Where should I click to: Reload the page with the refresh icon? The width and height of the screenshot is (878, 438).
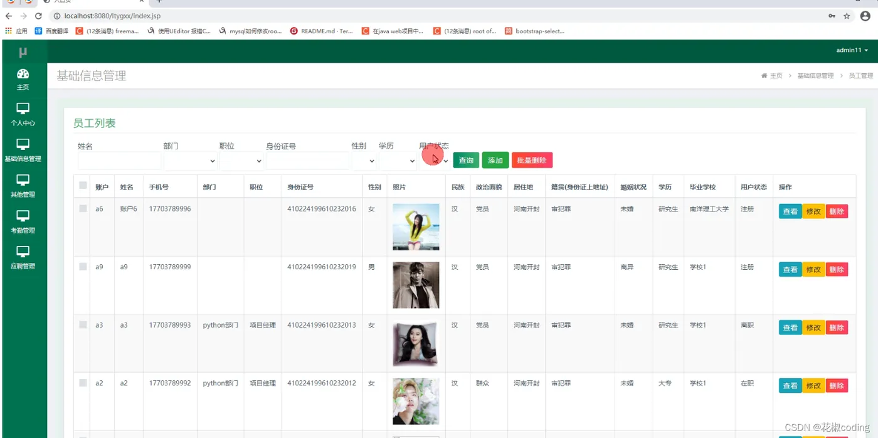click(39, 16)
